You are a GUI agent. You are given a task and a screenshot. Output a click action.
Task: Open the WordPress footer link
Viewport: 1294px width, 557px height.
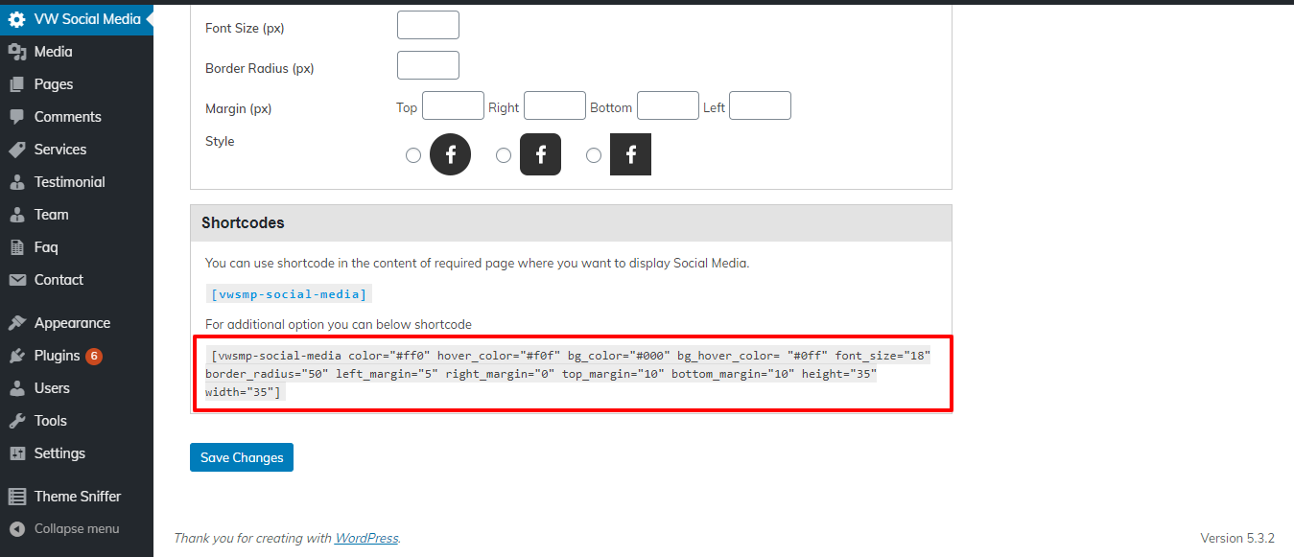(x=366, y=538)
